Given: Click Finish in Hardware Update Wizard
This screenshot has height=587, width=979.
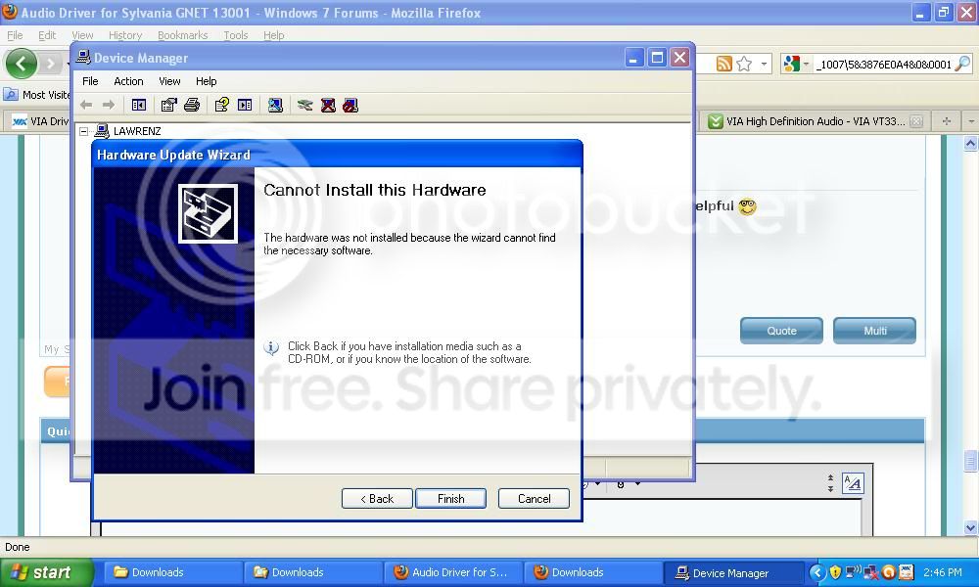Looking at the screenshot, I should click(450, 498).
